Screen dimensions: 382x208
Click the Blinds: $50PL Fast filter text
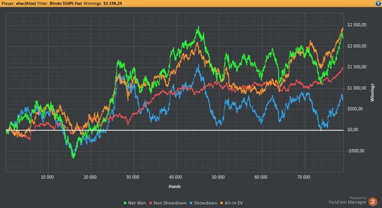[x=66, y=3]
